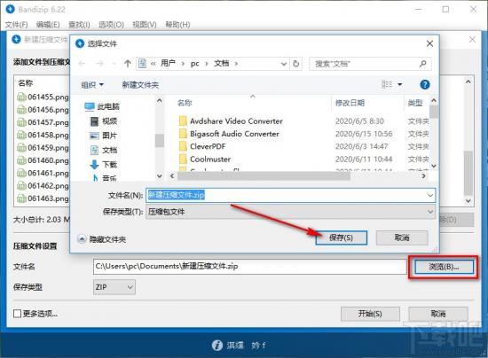This screenshot has width=488, height=358.
Task: Click the navigation pane scrollbar thumb
Action: coord(160,141)
